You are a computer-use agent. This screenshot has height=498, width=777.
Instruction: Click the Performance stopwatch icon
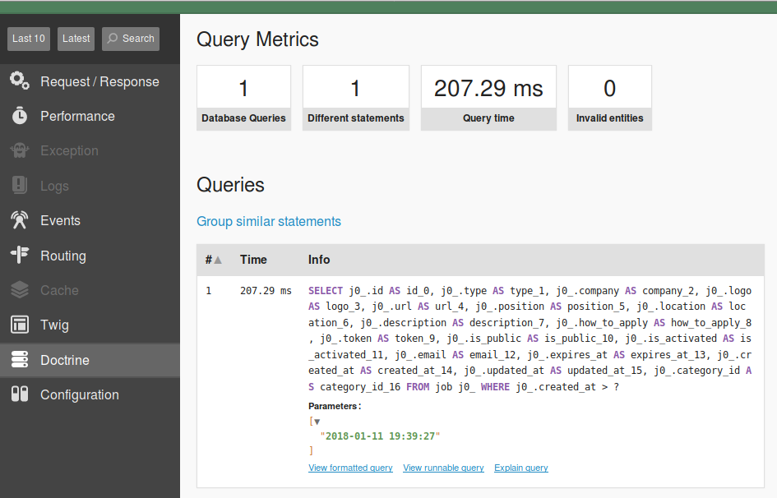20,116
